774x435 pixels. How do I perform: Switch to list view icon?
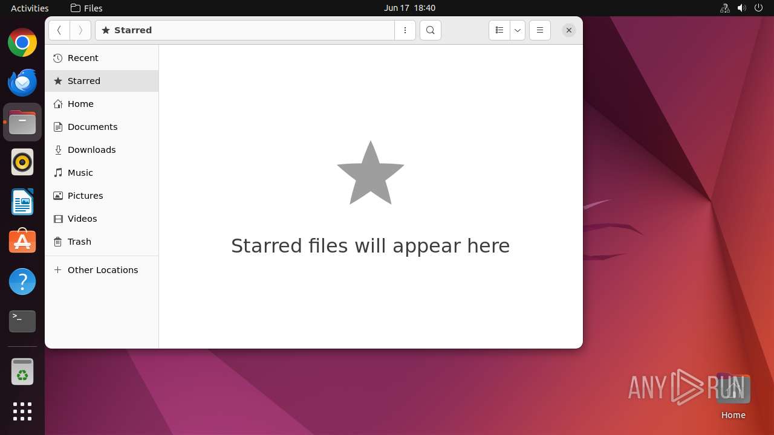(x=499, y=30)
